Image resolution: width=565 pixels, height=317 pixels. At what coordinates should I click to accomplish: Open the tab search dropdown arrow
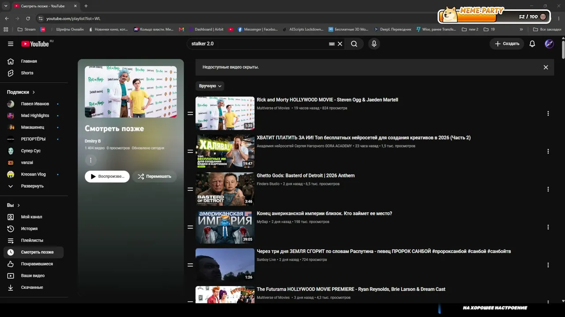(6, 6)
